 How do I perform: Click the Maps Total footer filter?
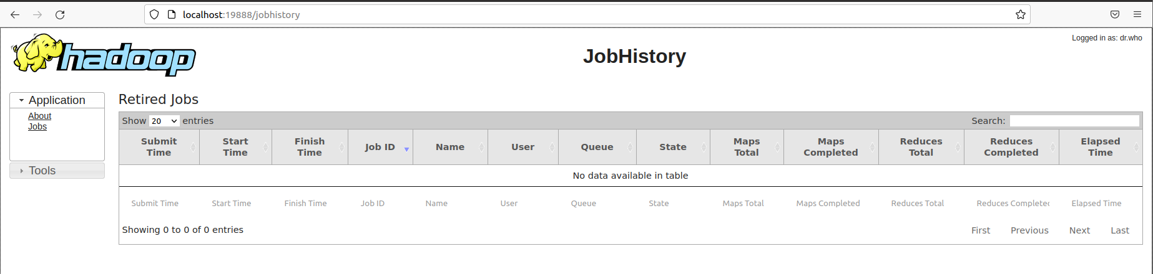click(747, 203)
